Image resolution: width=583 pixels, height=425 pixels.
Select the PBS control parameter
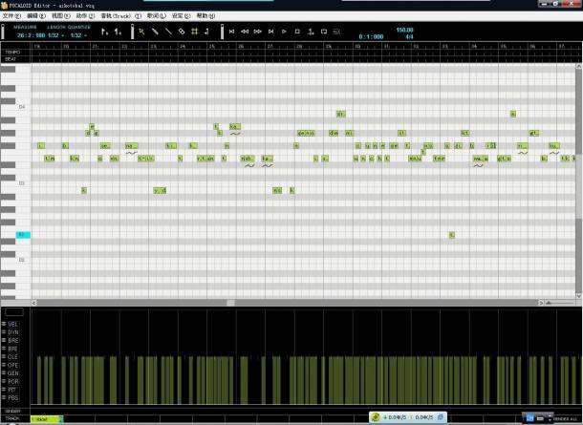(x=12, y=398)
